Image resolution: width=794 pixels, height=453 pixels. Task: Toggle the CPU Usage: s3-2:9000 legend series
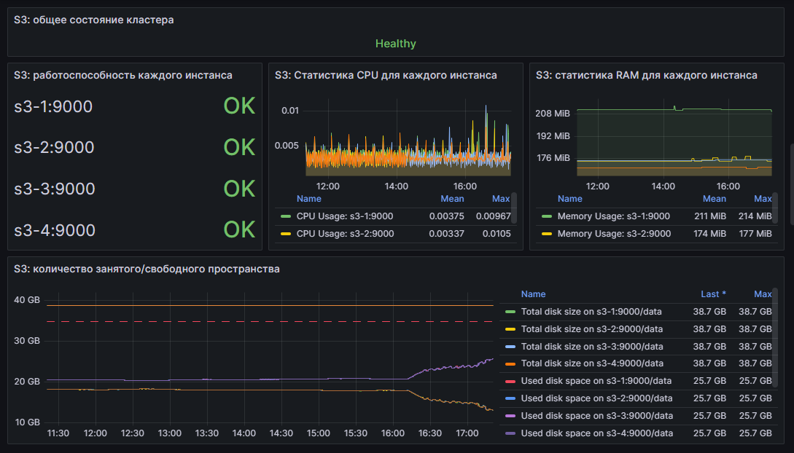point(345,234)
